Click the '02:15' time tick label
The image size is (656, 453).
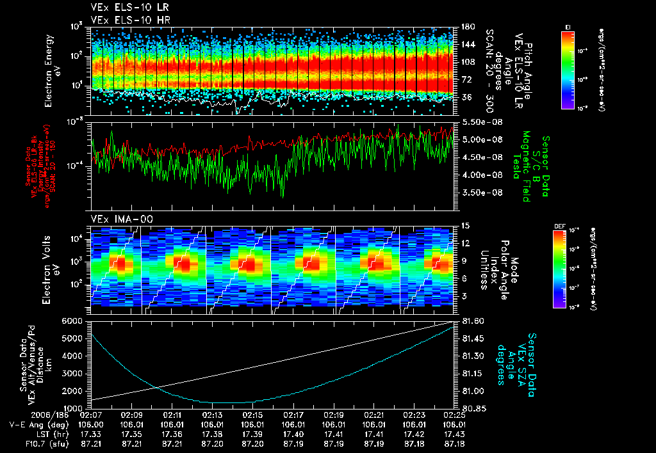tap(252, 415)
